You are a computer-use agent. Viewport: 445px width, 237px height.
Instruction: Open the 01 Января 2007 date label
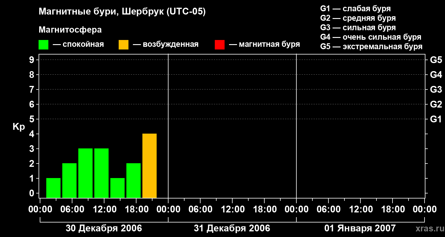pyautogui.click(x=360, y=228)
